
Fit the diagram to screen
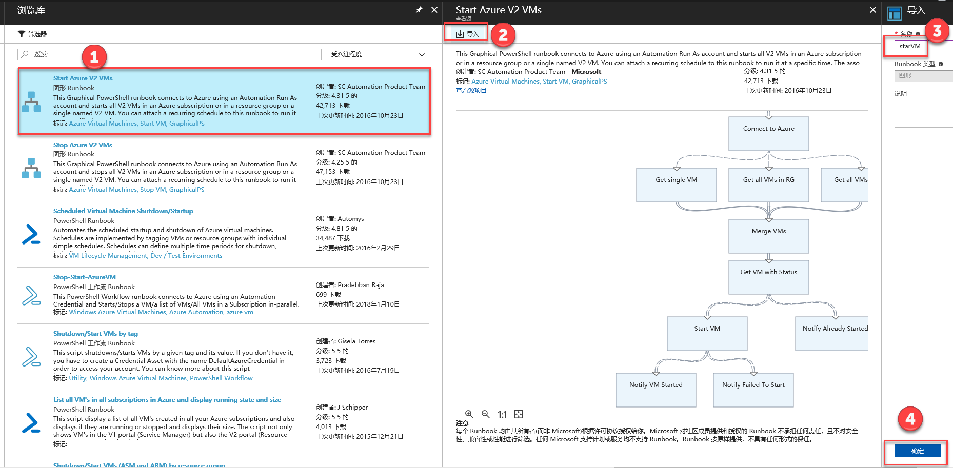(x=519, y=414)
